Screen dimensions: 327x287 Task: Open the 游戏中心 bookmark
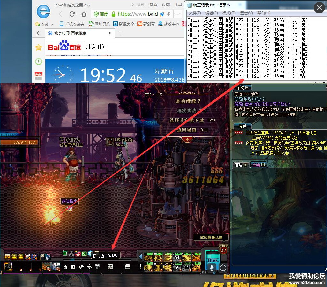tap(168, 24)
